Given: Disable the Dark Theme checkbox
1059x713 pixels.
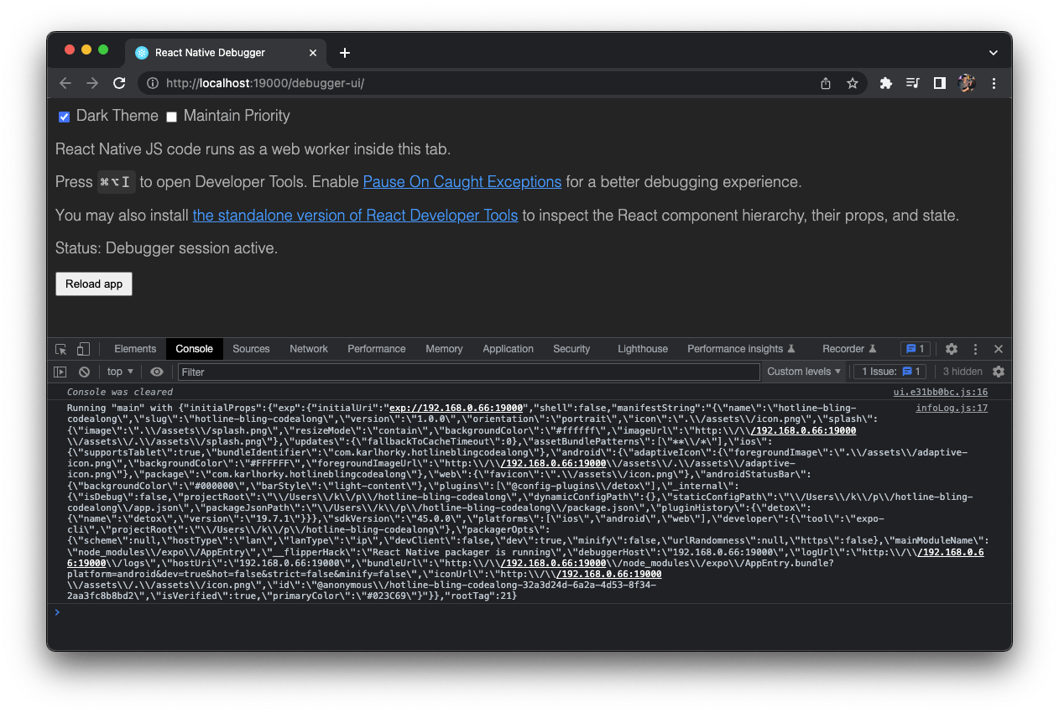Looking at the screenshot, I should pos(64,117).
